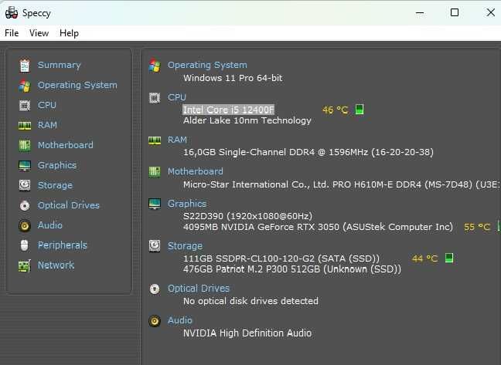Screen dimensions: 501x365
Task: Click the Optical Drives disc icon in sidebar
Action: pyautogui.click(x=25, y=205)
